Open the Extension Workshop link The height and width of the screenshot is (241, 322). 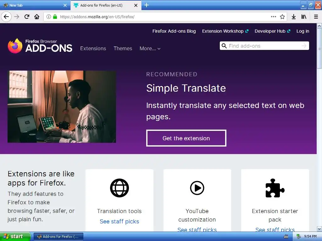tap(225, 31)
